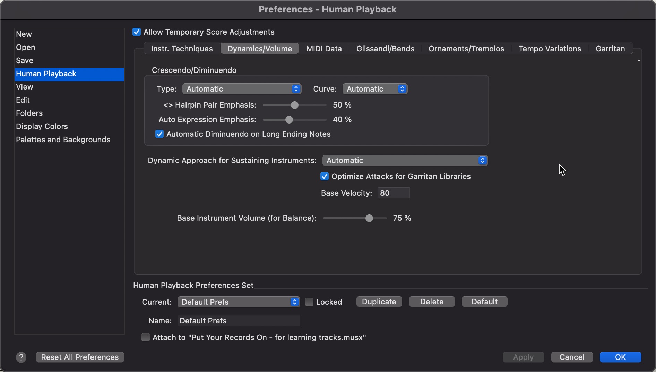Click the Base Velocity input field

[x=394, y=193]
